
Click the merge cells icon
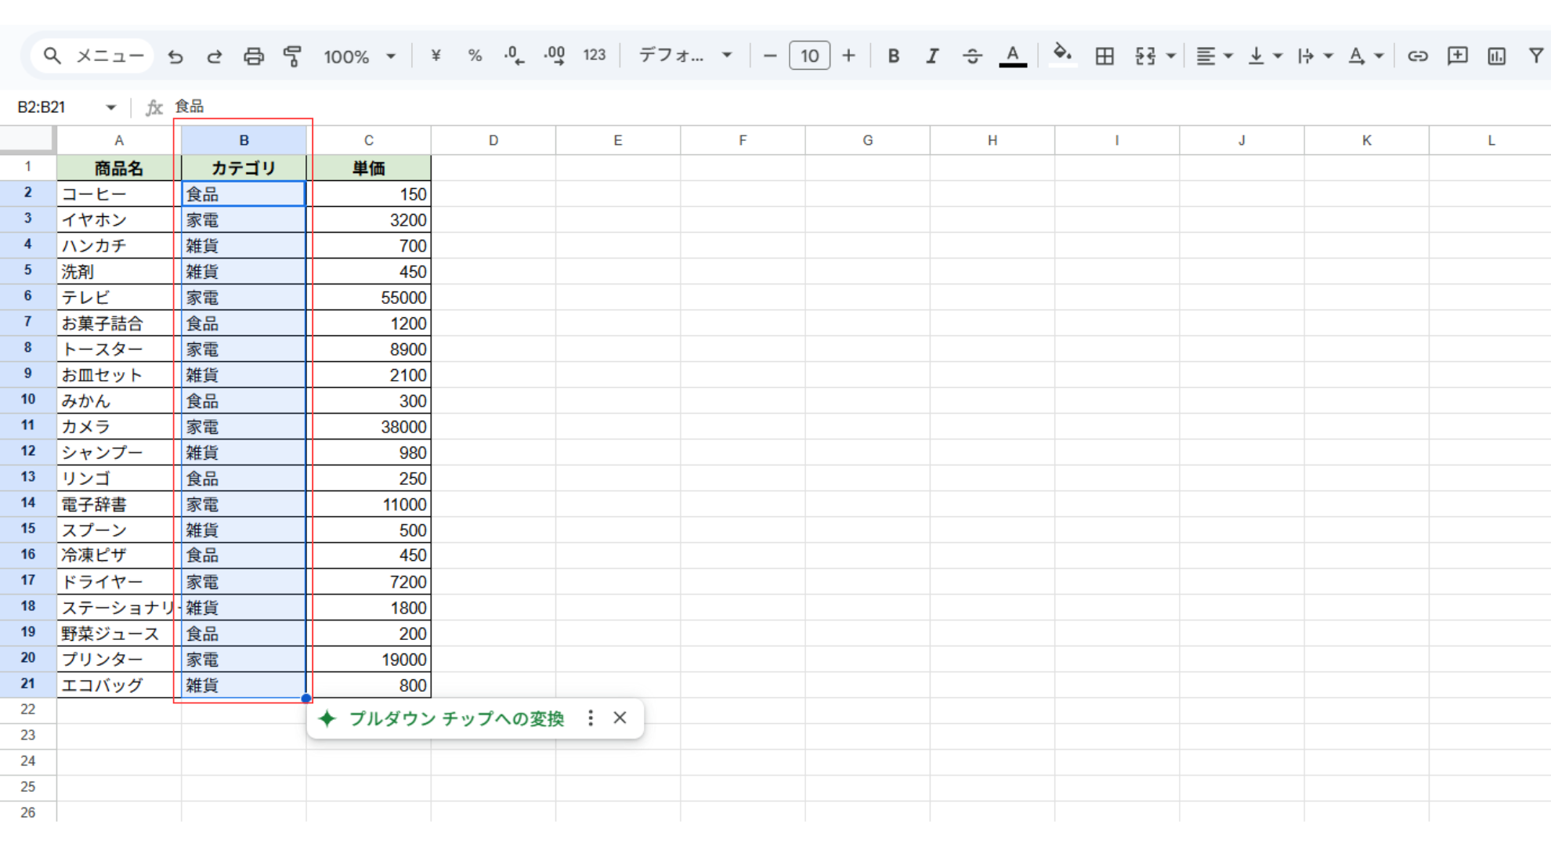(x=1145, y=56)
